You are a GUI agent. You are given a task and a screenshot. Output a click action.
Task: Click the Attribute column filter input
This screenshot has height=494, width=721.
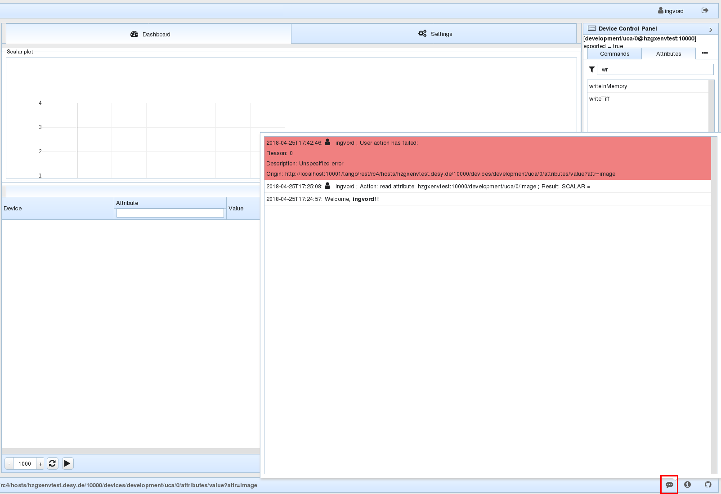tap(170, 213)
